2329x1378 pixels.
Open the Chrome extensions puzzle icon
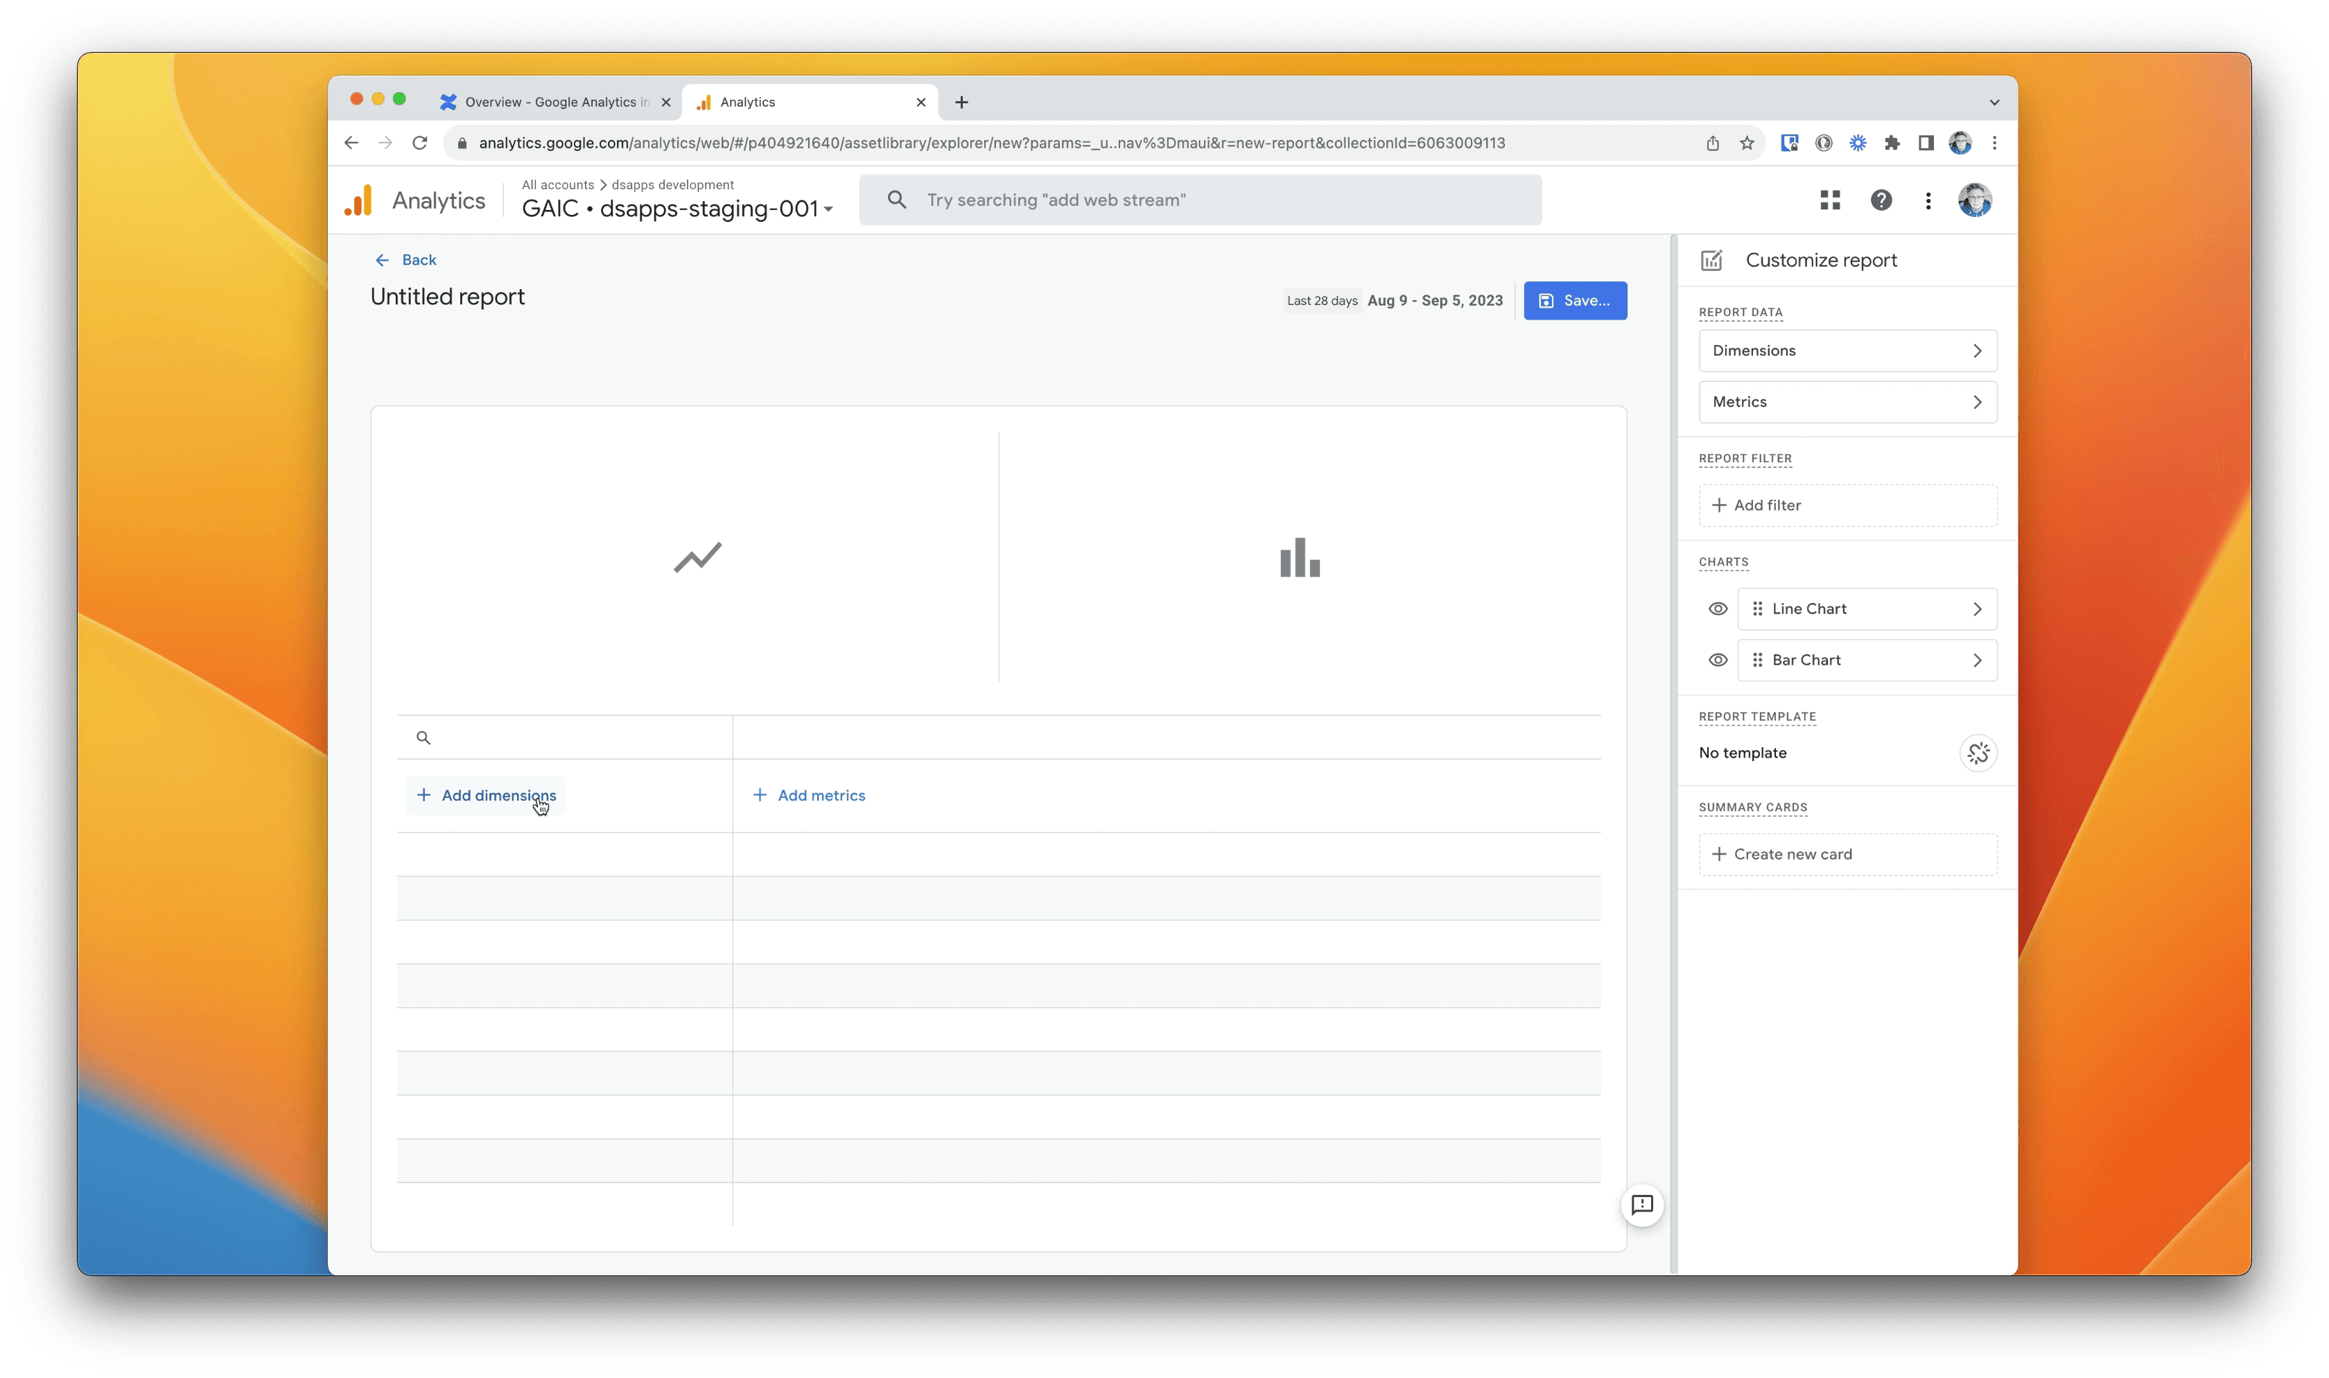(1892, 142)
